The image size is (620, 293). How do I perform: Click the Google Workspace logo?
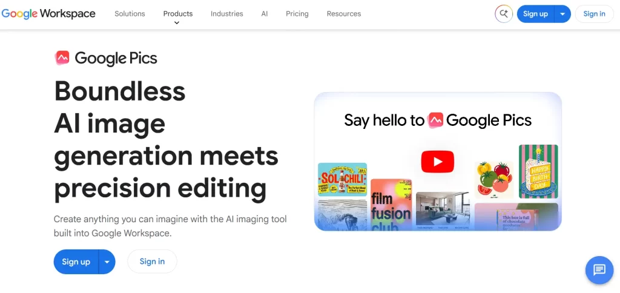pyautogui.click(x=48, y=14)
